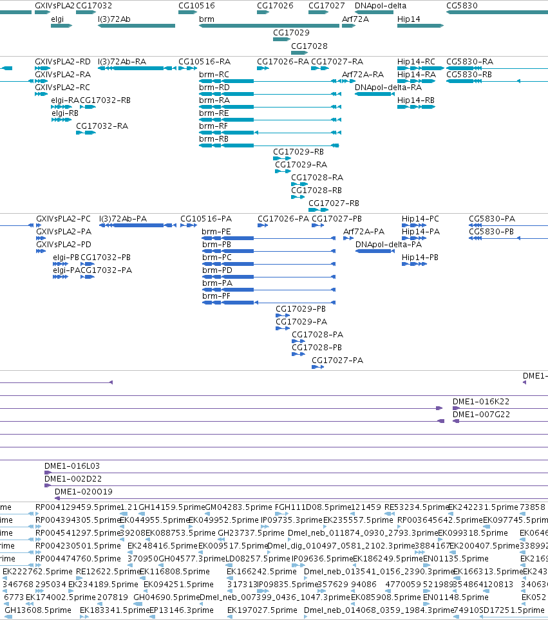Select the RE12622.5prime EST label
Viewport: 548px width, 620px height.
(108, 572)
